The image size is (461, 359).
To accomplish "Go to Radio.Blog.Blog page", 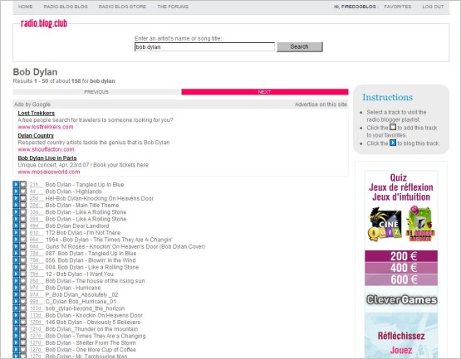I will pos(66,7).
